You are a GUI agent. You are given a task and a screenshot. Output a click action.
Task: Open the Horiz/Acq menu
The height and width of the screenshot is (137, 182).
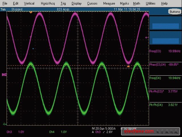[x=48, y=3]
